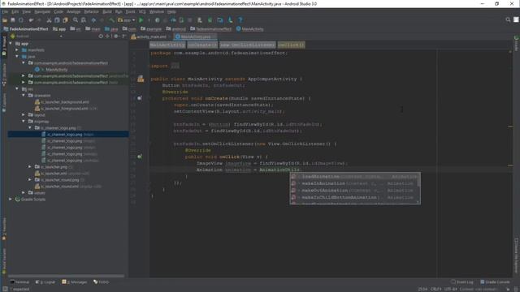Viewport: 520px width, 292px height.
Task: Select MainActivity class in project tree
Action: click(x=57, y=70)
